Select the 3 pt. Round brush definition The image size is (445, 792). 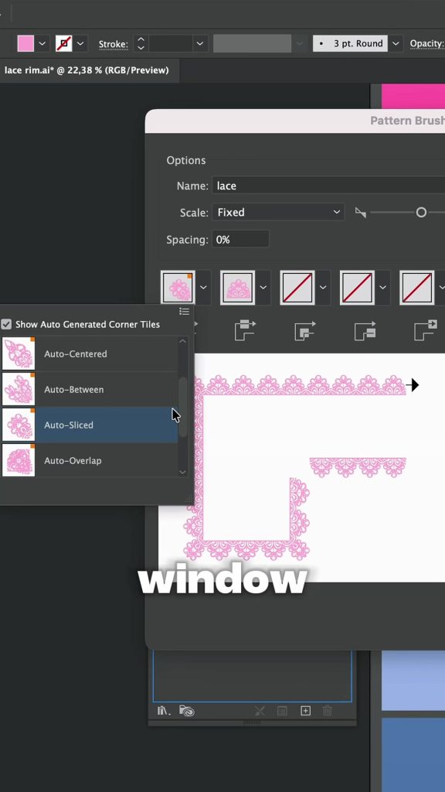[x=350, y=43]
